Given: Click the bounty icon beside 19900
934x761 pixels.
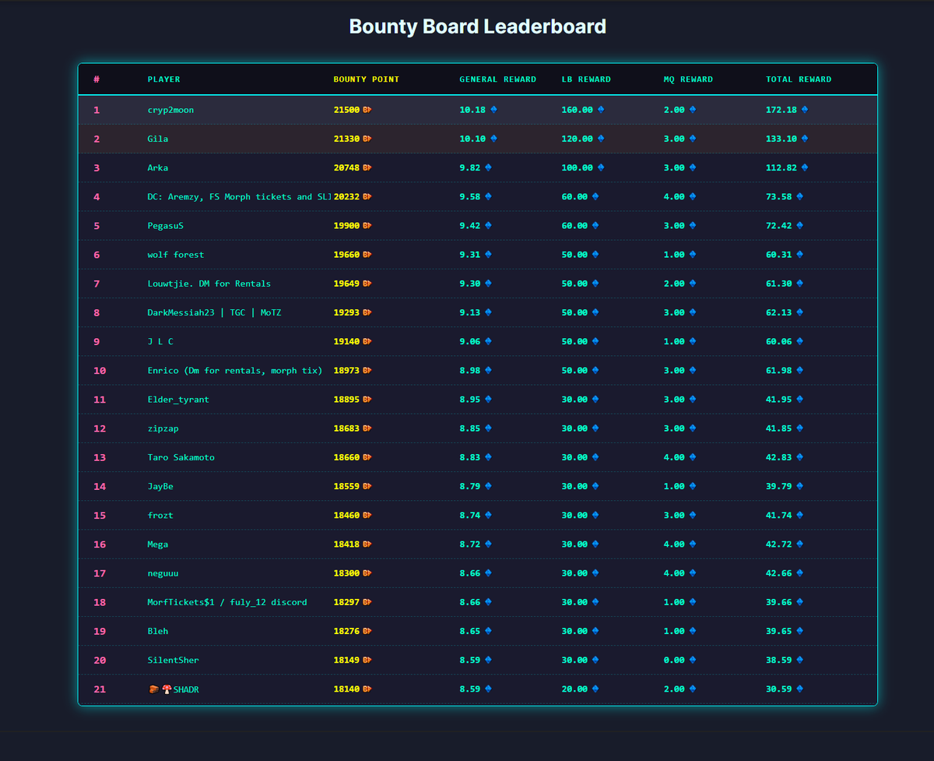Looking at the screenshot, I should tap(367, 226).
